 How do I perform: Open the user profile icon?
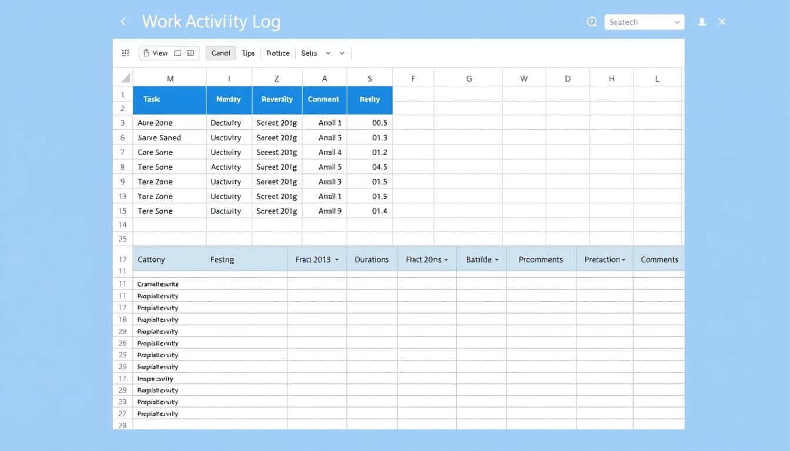[x=701, y=22]
